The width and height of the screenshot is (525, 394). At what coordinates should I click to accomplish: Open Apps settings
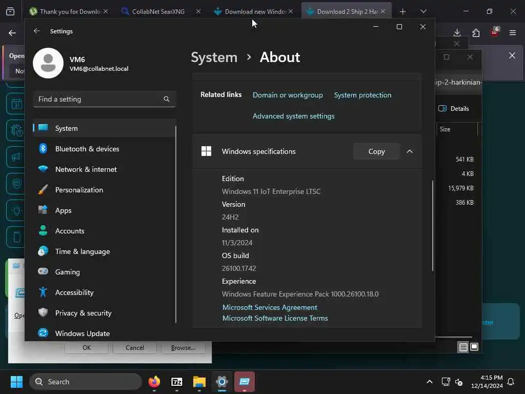104,210
